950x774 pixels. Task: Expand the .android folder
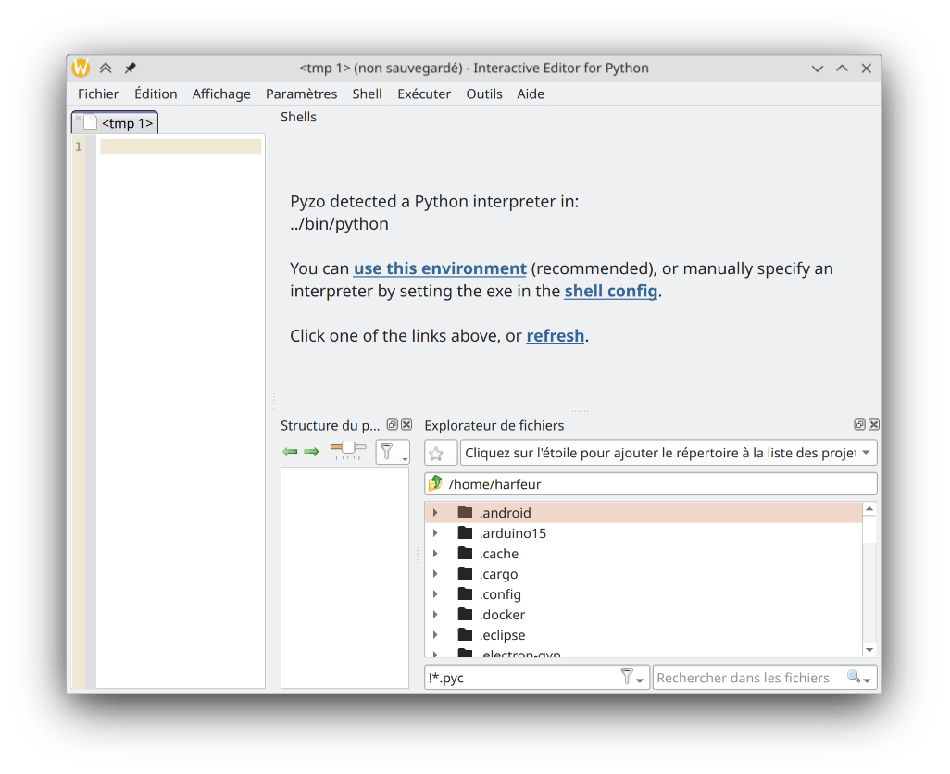[x=435, y=513]
